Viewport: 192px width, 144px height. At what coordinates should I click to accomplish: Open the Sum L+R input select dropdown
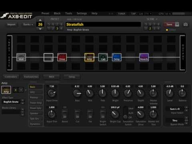point(175,109)
